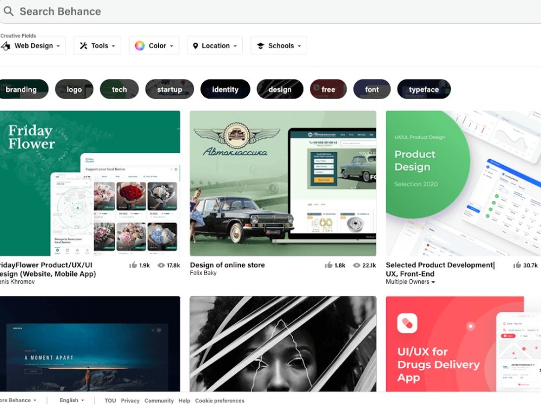The height and width of the screenshot is (406, 541).
Task: Open the Location filter dropdown
Action: click(x=215, y=45)
